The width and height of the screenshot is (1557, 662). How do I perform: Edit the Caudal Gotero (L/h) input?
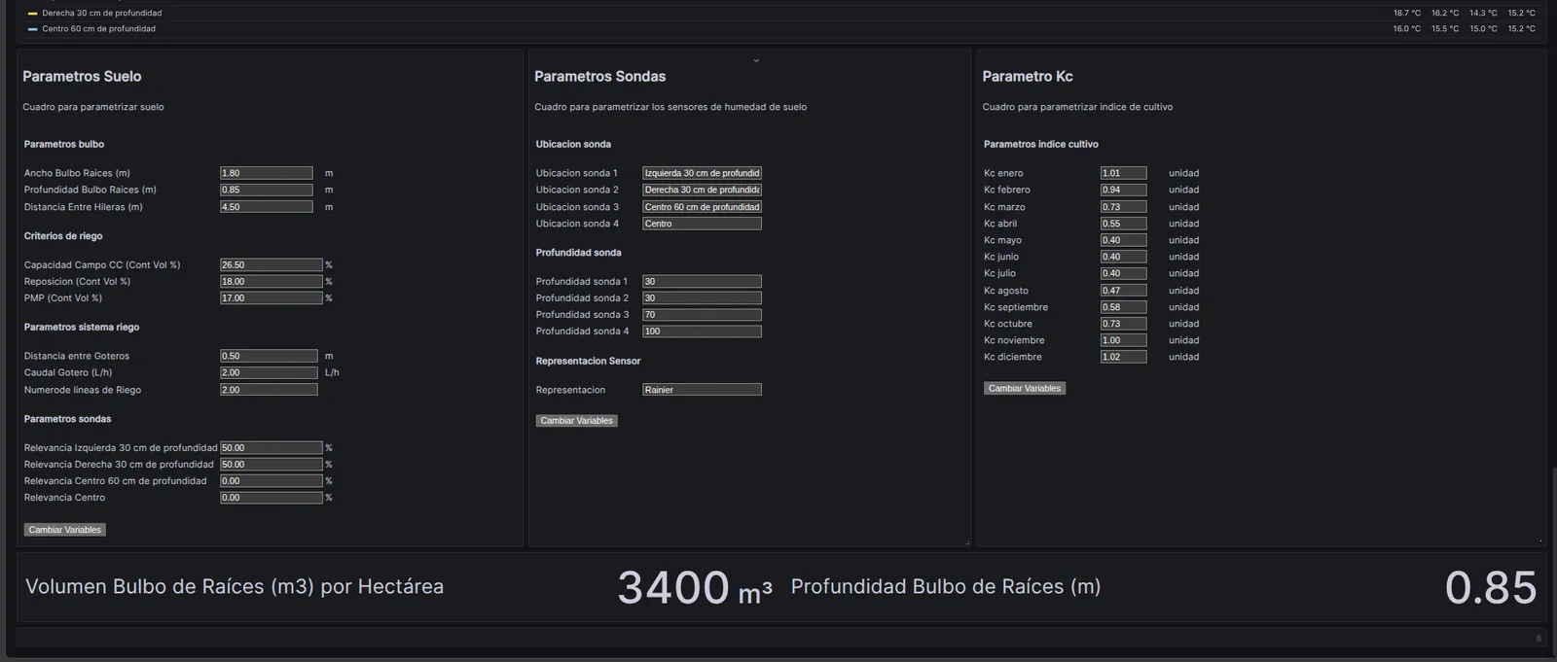click(x=269, y=372)
